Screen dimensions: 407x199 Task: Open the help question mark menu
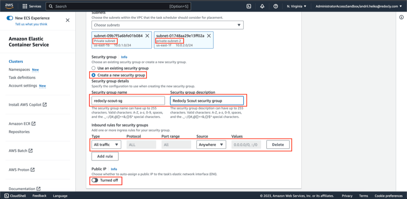(x=276, y=6)
